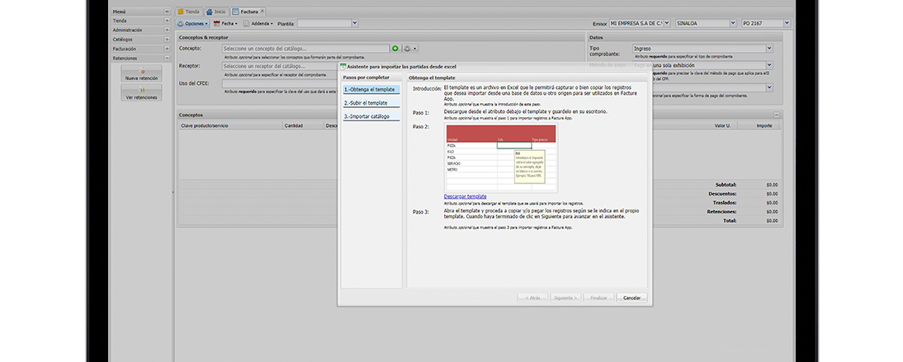Expand the Tienda section in the sidebar
903x362 pixels.
point(168,21)
